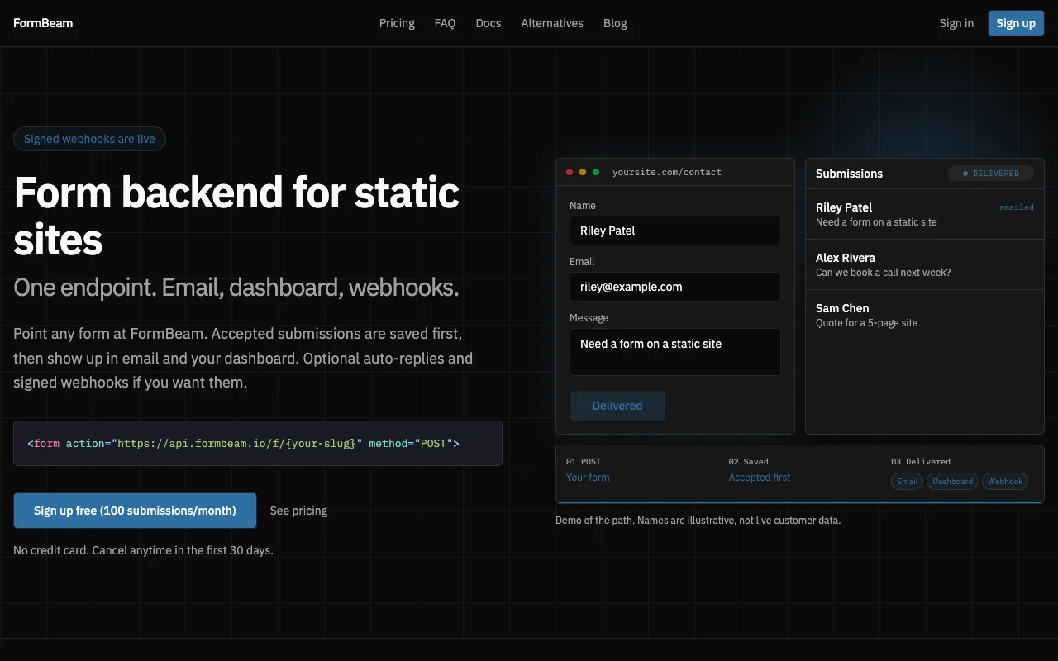Viewport: 1058px width, 661px height.
Task: Click Your form under 01 POST
Action: (588, 477)
